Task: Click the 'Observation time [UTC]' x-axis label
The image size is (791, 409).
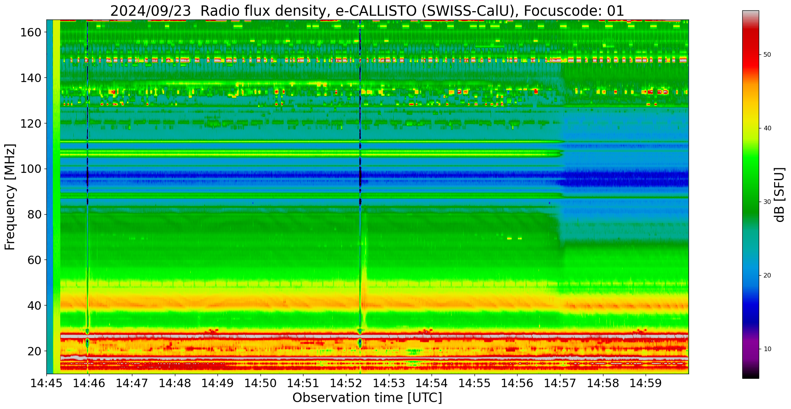Action: (367, 398)
